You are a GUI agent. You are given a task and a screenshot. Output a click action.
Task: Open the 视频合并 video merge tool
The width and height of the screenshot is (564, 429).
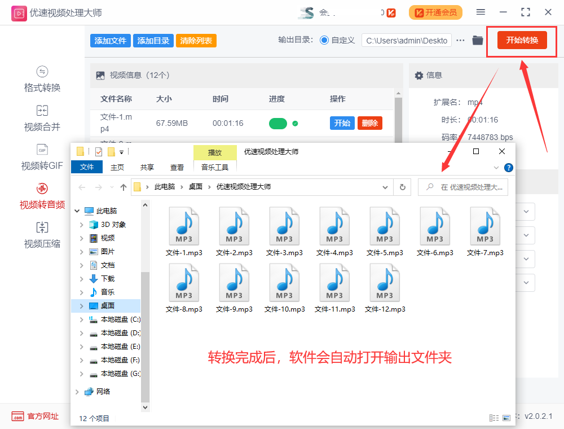click(x=42, y=119)
